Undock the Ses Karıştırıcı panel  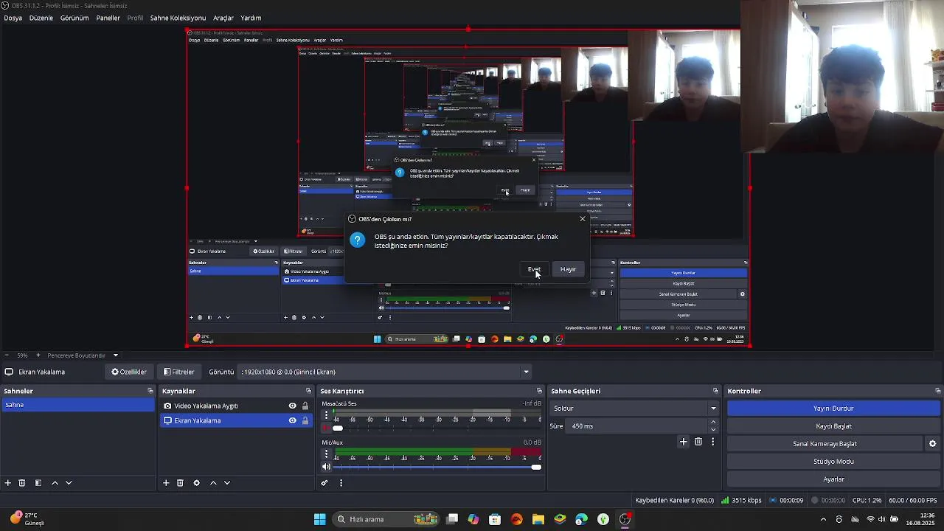pos(539,391)
